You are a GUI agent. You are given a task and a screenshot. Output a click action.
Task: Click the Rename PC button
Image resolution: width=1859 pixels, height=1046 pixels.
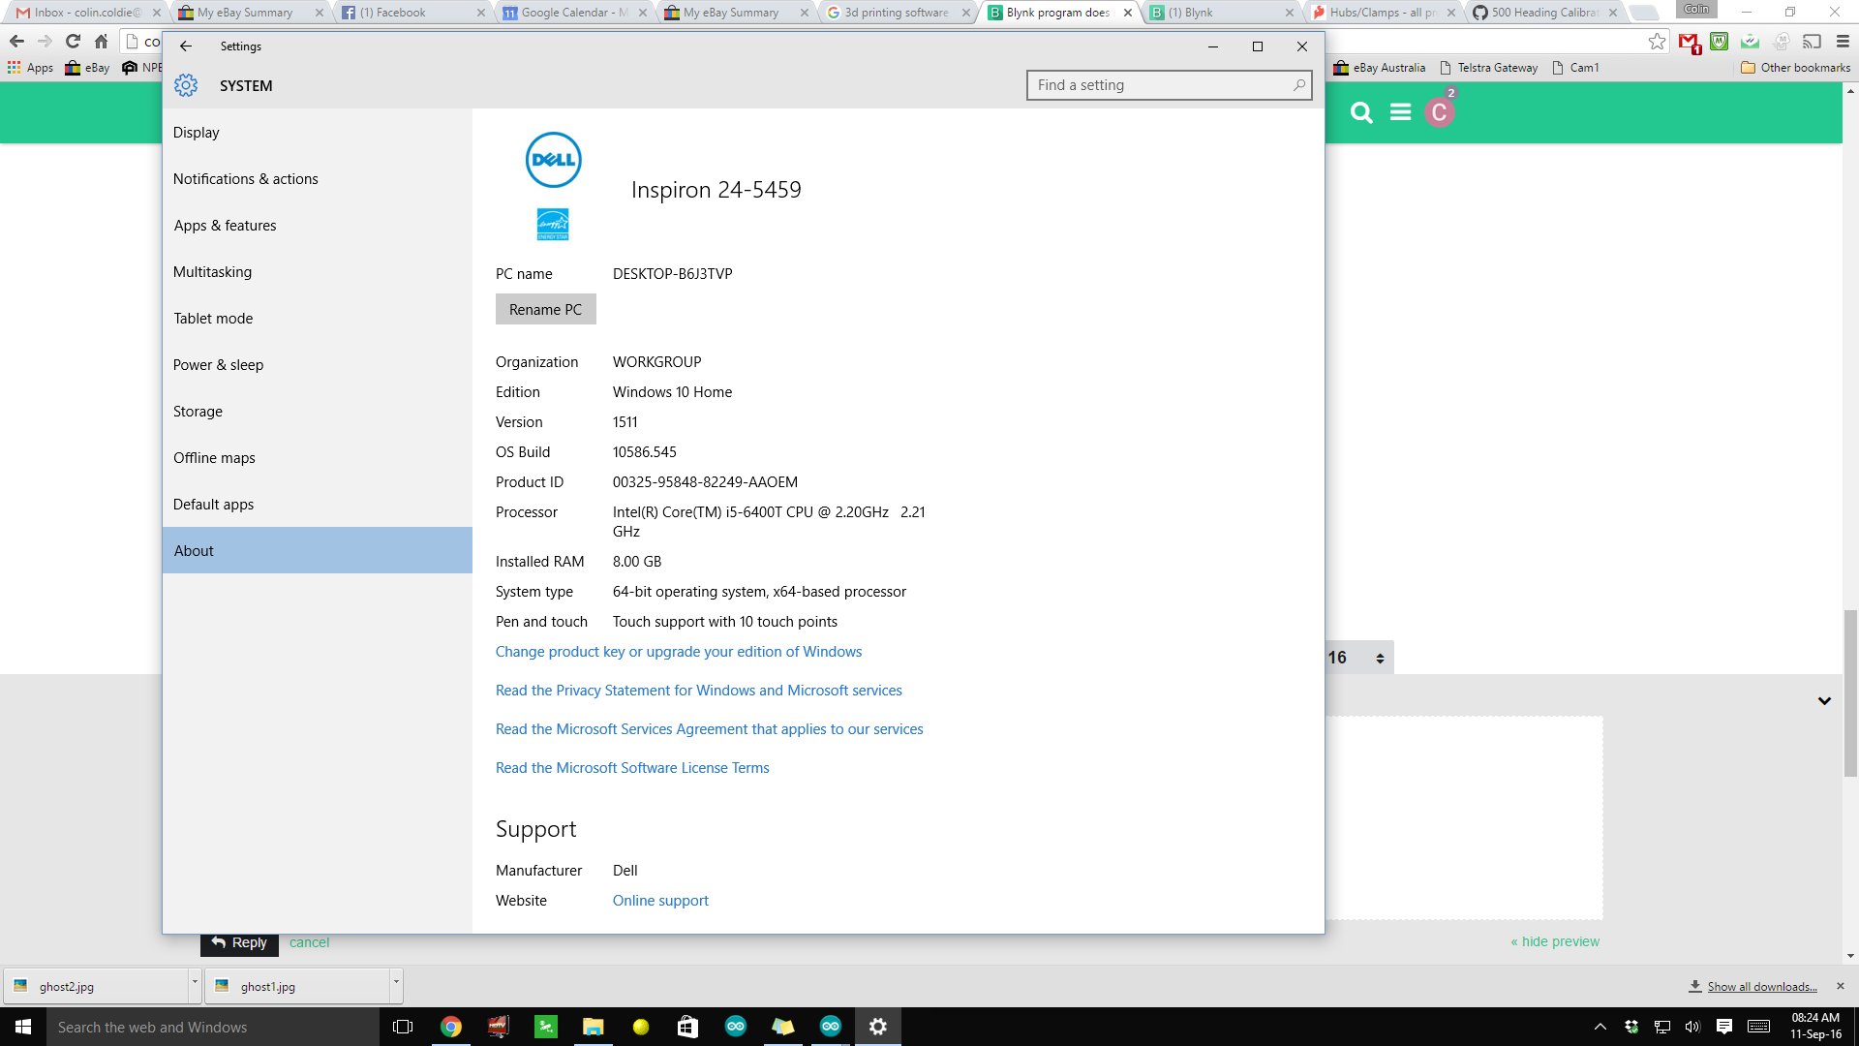click(546, 310)
